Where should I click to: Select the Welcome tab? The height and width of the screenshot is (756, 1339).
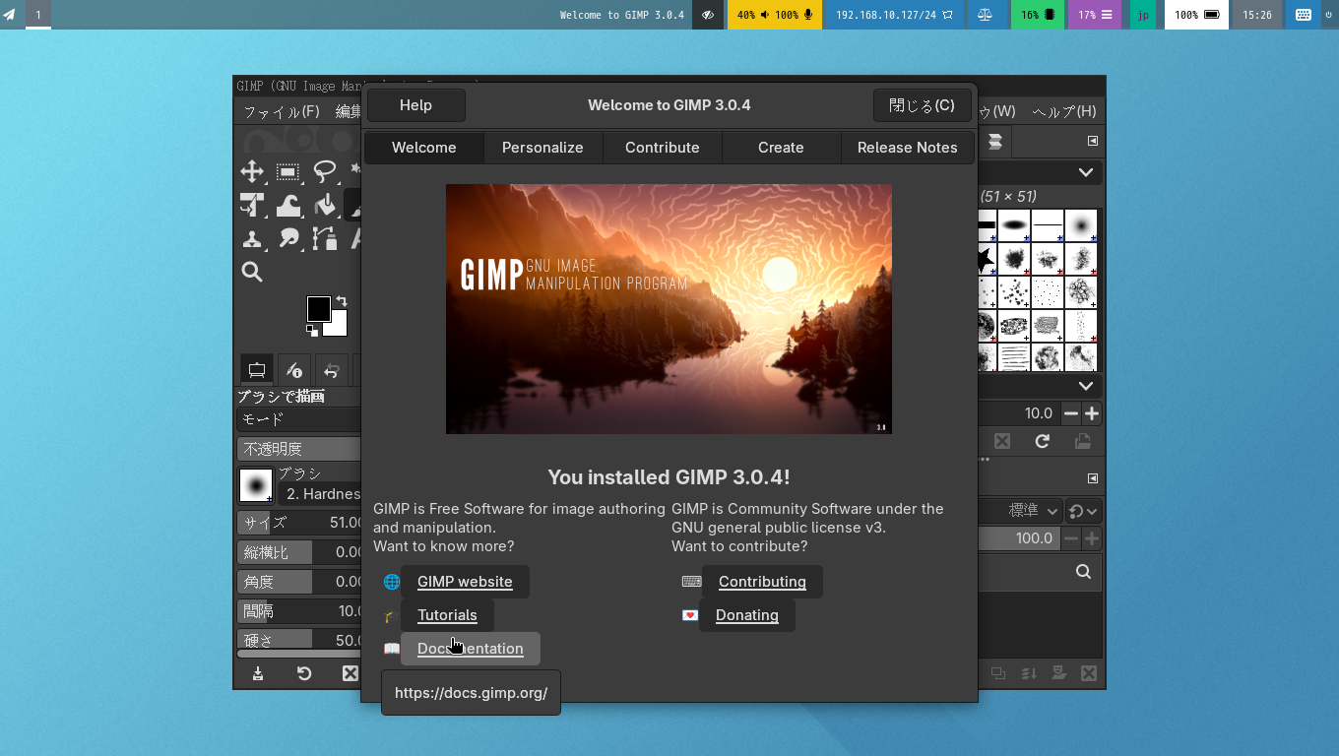[x=424, y=148]
